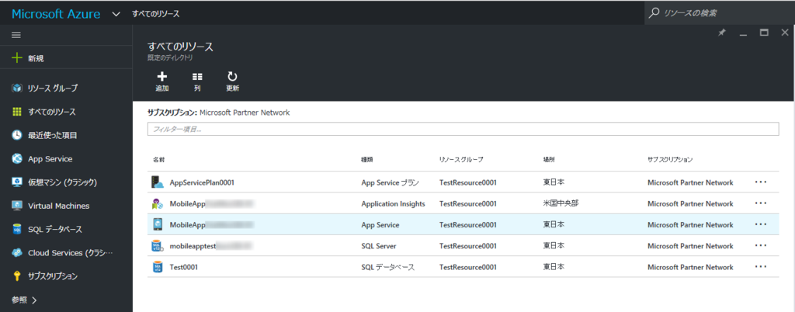This screenshot has height=312, width=795.
Task: Select サブスクリプション label in sidebar
Action: [53, 276]
